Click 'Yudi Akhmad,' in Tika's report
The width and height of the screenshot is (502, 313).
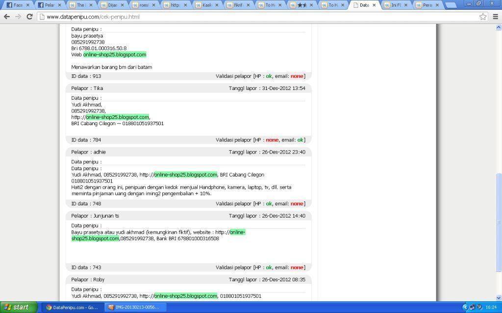pyautogui.click(x=86, y=105)
